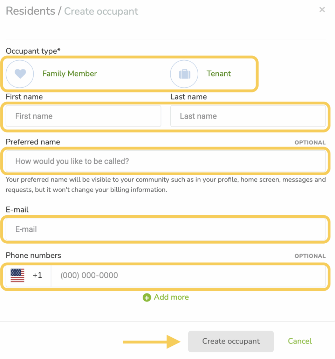The width and height of the screenshot is (335, 359).
Task: Click the US flag country icon
Action: pyautogui.click(x=18, y=275)
